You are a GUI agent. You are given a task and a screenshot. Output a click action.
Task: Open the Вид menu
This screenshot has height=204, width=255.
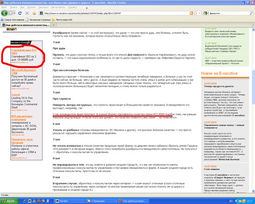pyautogui.click(x=22, y=7)
